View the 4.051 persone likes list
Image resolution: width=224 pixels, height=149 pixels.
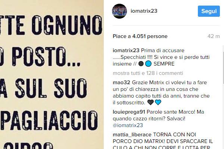coord(150,36)
